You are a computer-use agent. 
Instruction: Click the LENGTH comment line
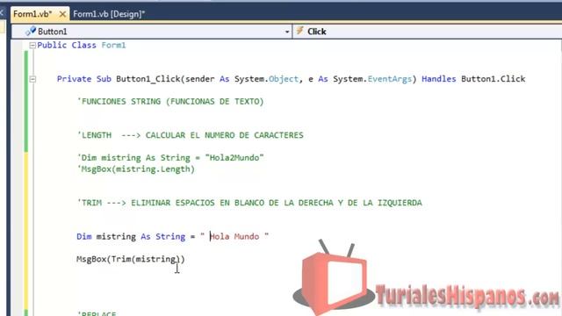[191, 135]
